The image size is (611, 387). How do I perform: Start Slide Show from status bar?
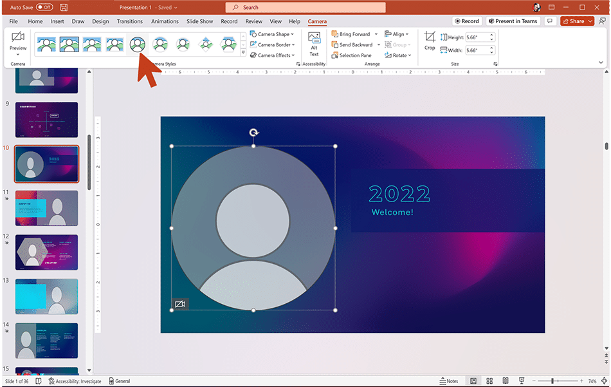[522, 381]
